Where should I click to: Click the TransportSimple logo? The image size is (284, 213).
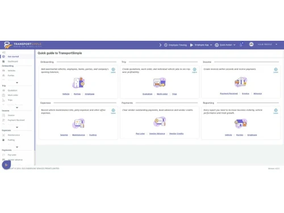(23, 45)
